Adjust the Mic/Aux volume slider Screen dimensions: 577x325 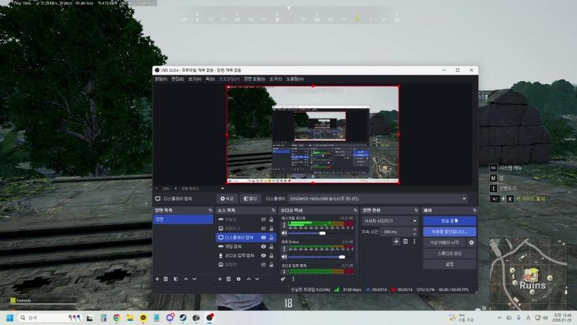(341, 257)
